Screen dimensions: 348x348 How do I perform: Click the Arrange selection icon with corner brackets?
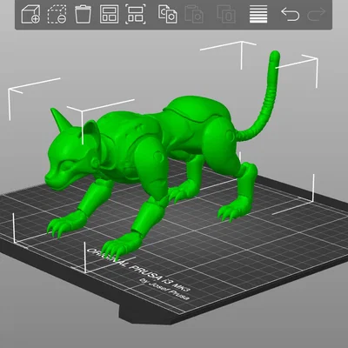pyautogui.click(x=136, y=14)
